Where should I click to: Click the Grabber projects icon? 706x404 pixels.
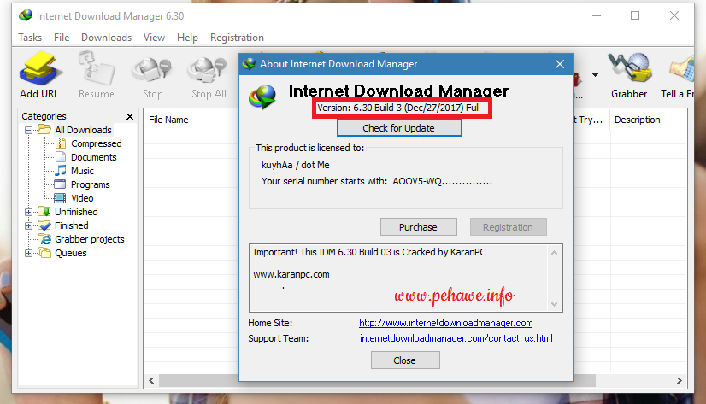point(44,239)
